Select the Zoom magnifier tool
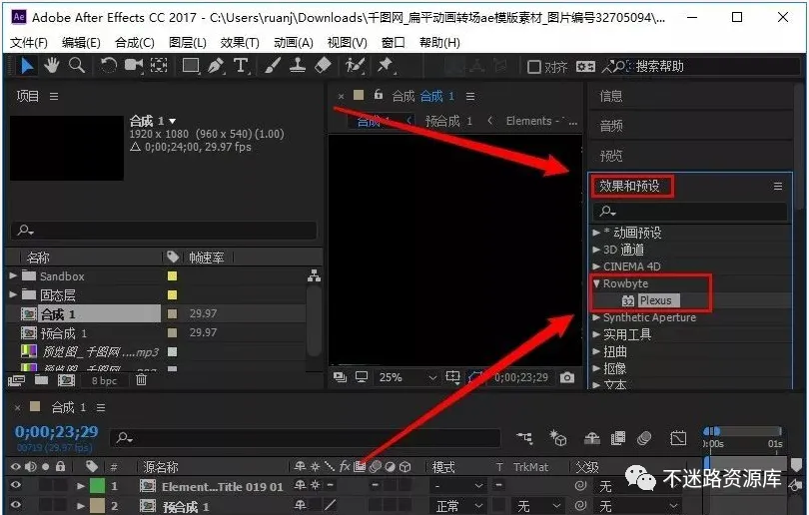The height and width of the screenshot is (515, 809). click(x=77, y=66)
